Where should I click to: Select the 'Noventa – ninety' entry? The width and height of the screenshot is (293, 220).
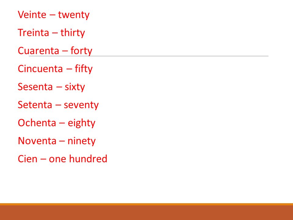57,141
